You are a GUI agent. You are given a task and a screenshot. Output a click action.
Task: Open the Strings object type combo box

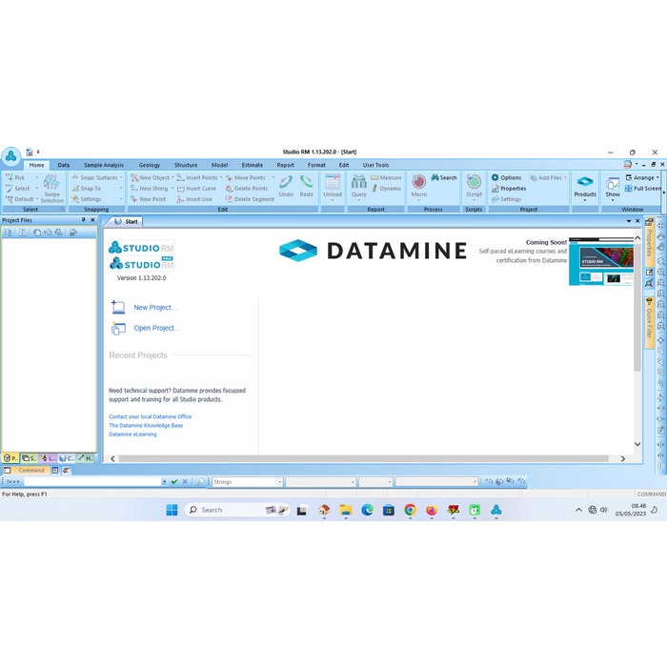[x=248, y=481]
